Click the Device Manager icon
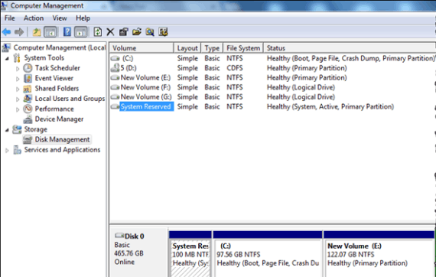This screenshot has width=436, height=277. pos(28,119)
